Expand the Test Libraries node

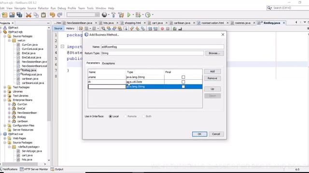5,96
